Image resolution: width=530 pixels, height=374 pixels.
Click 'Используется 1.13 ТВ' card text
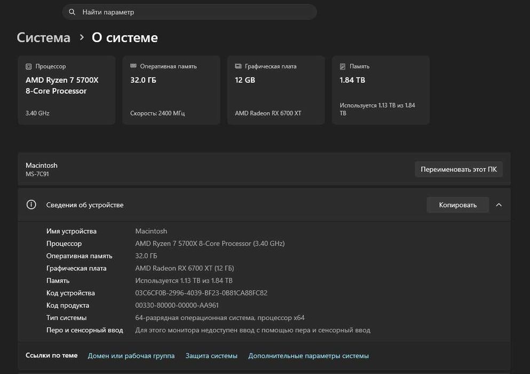pyautogui.click(x=377, y=109)
